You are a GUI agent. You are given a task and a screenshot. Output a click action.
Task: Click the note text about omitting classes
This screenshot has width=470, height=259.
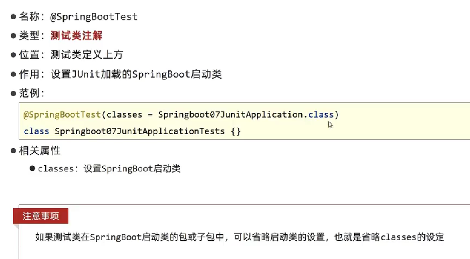coord(240,237)
